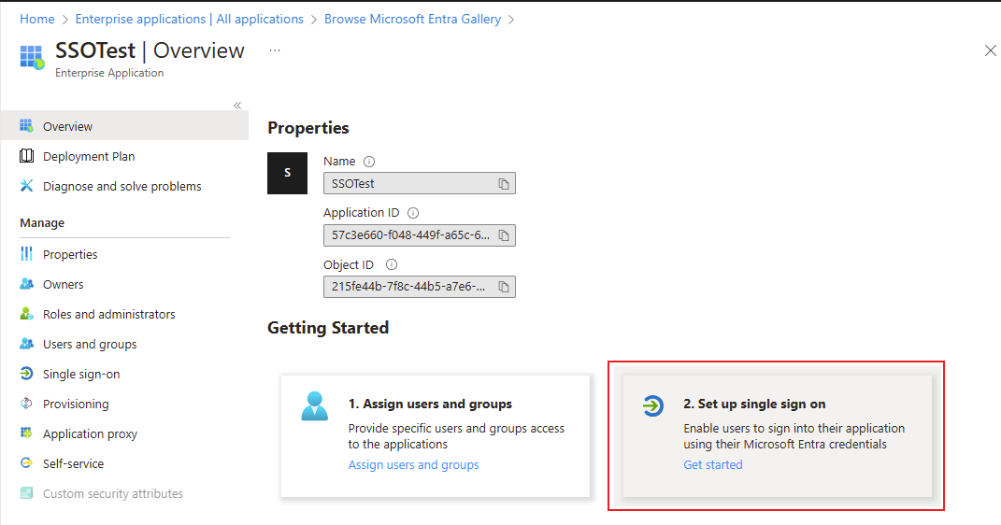
Task: Click the Roles and administrators icon
Action: coord(26,314)
